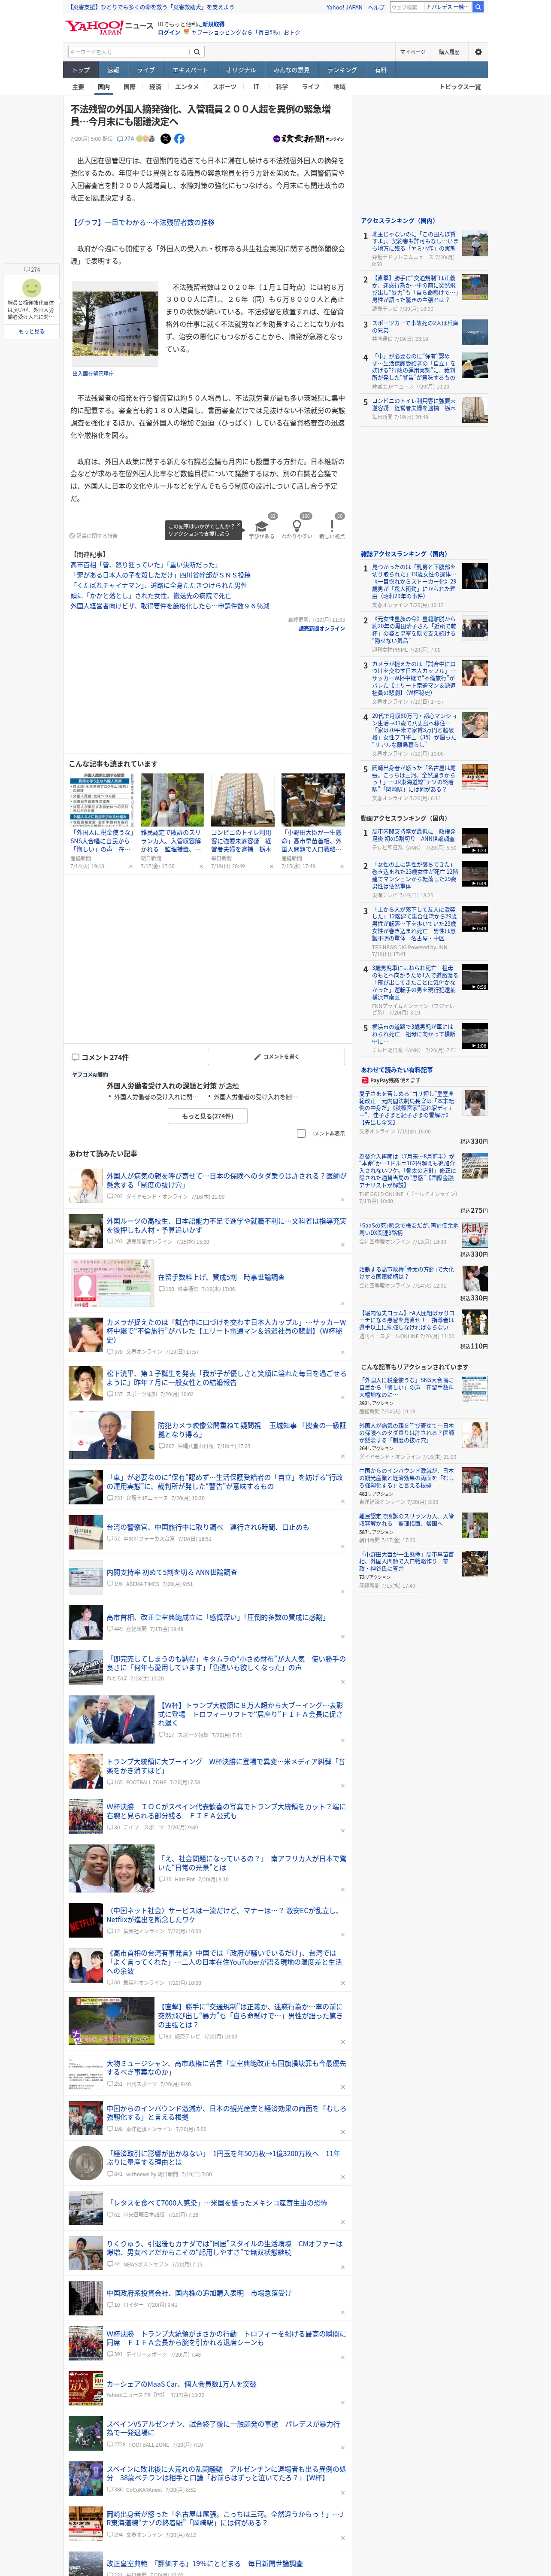
Task: Open 松下洸平、第1子誕生を発表 article
Action: coord(226,1378)
